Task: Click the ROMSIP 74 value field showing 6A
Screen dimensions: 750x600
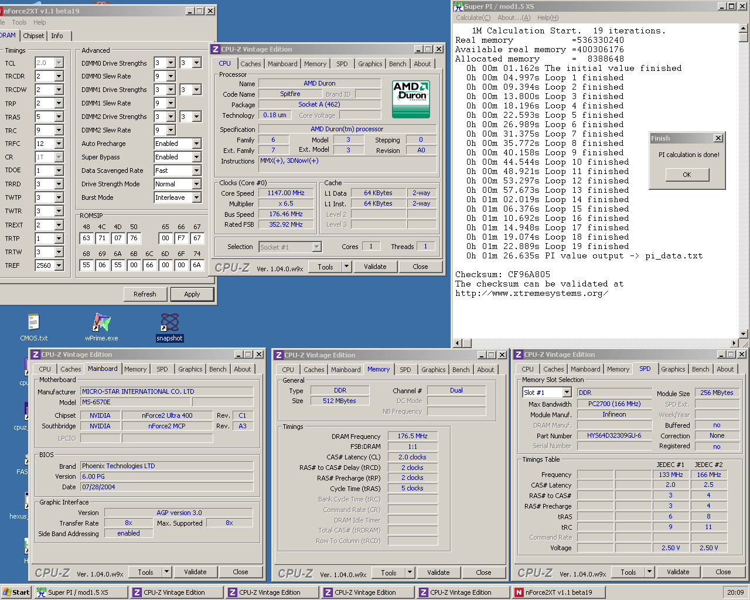Action: 197,265
